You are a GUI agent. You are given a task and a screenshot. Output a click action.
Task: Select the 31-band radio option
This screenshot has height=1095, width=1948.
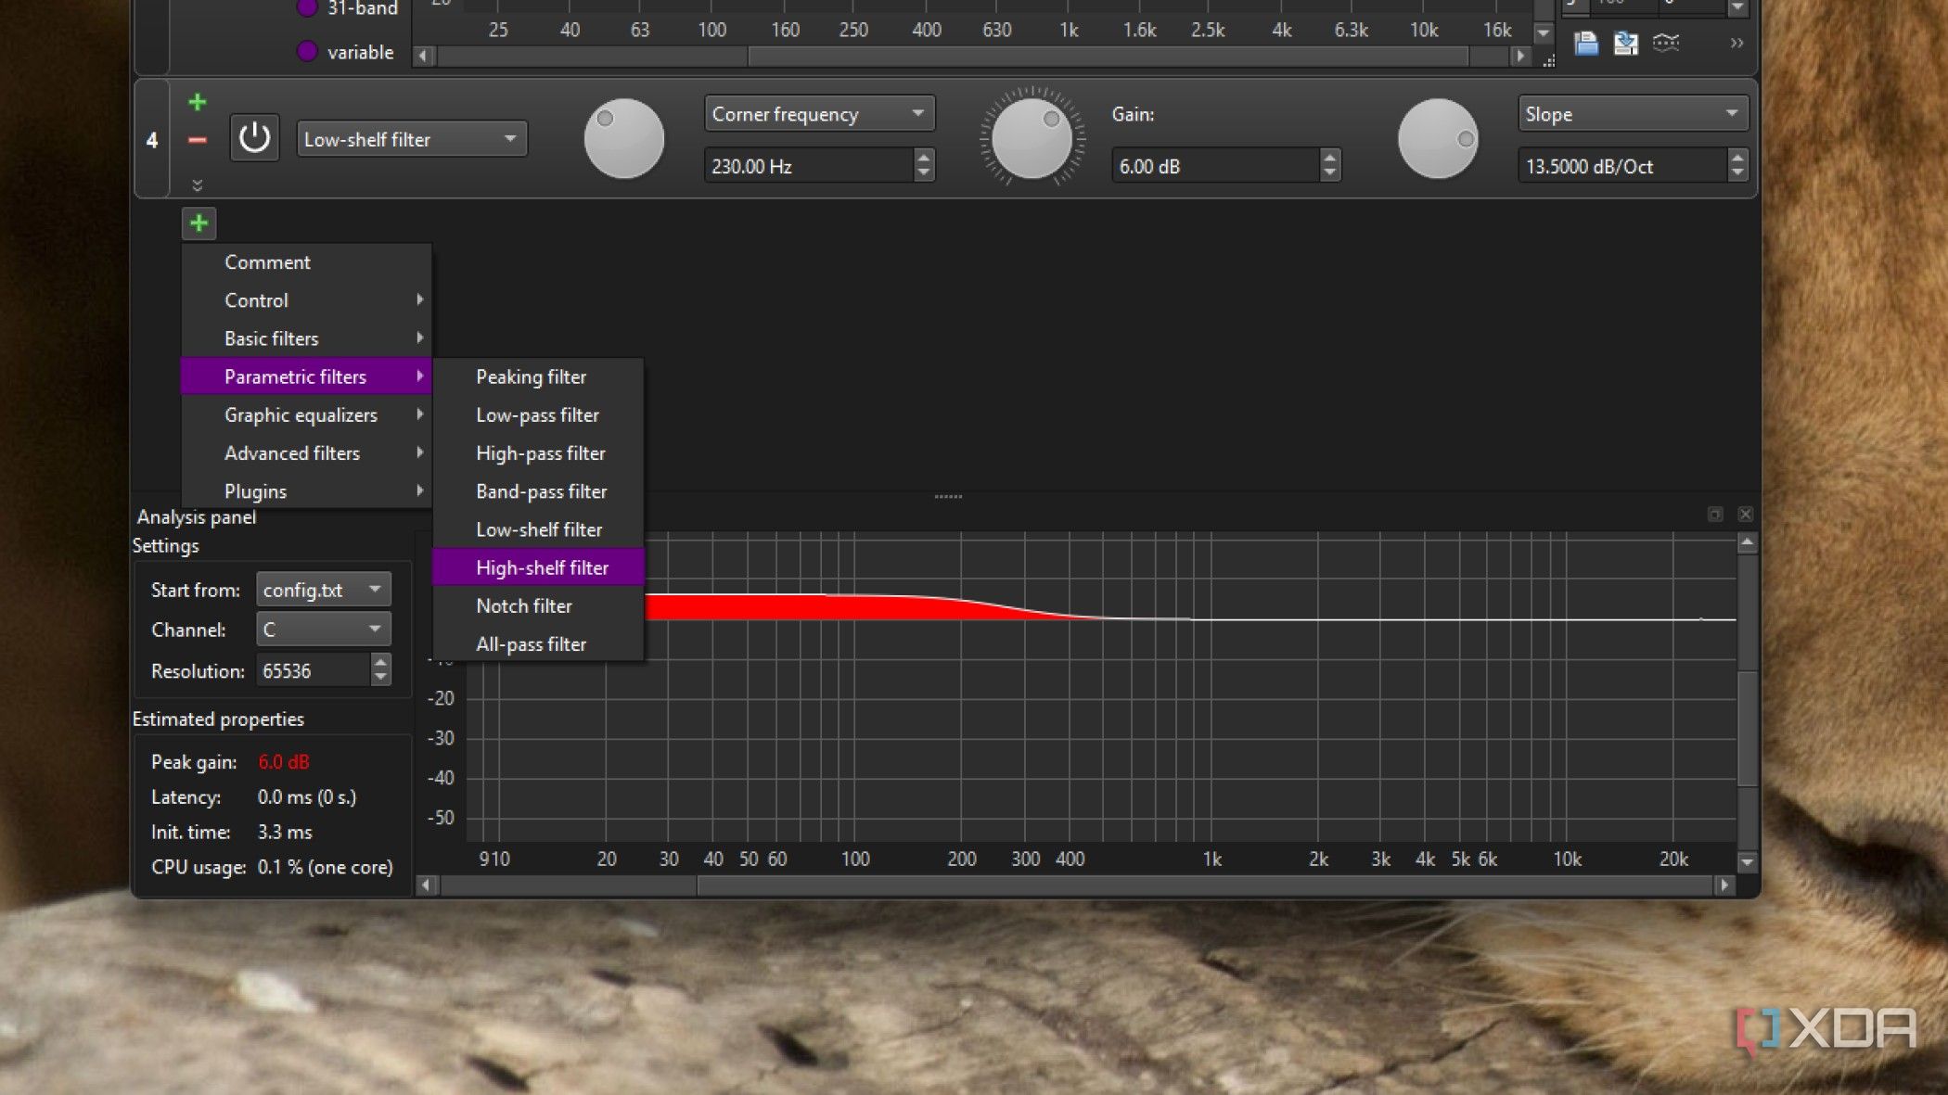click(307, 8)
